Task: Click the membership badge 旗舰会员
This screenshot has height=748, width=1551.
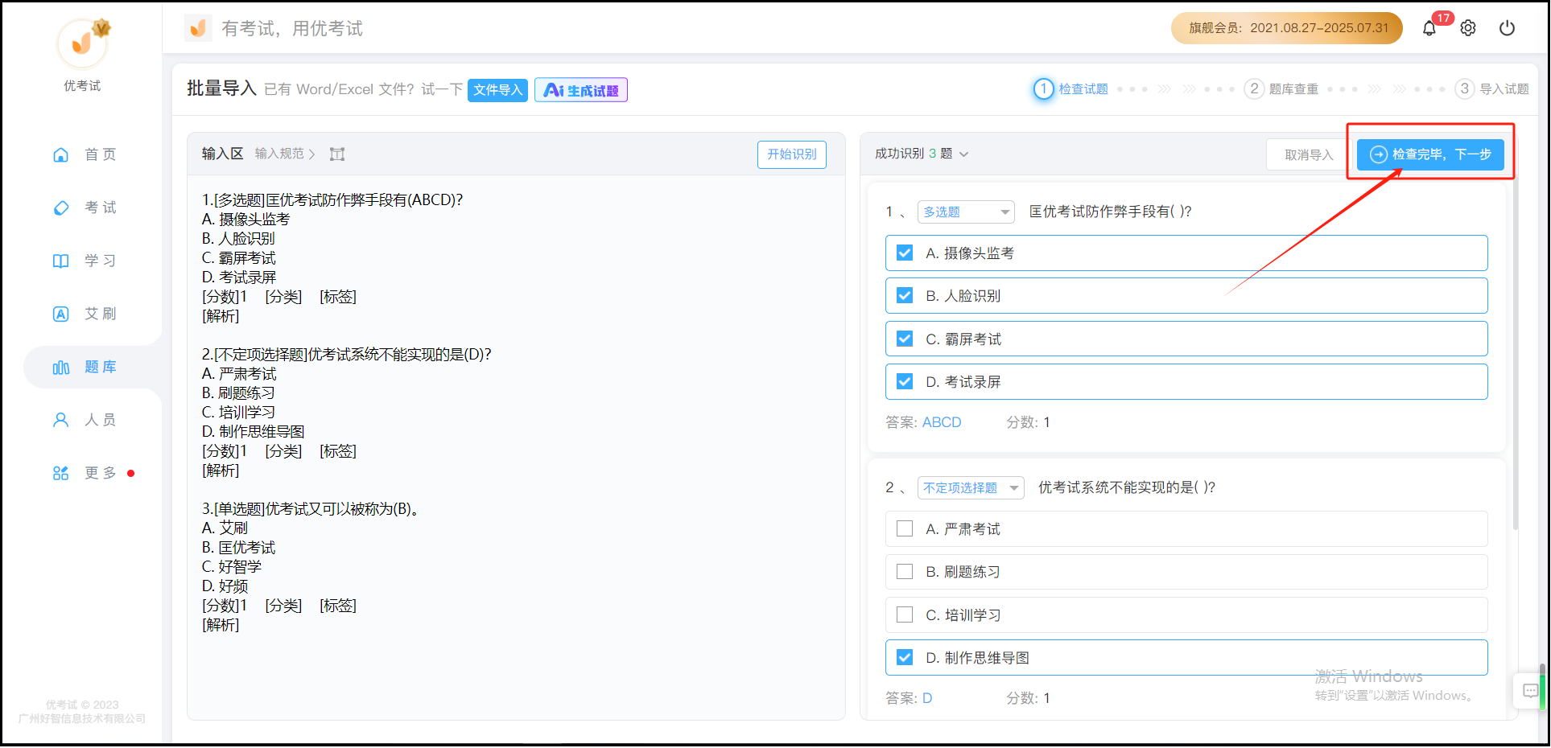Action: [x=1287, y=28]
